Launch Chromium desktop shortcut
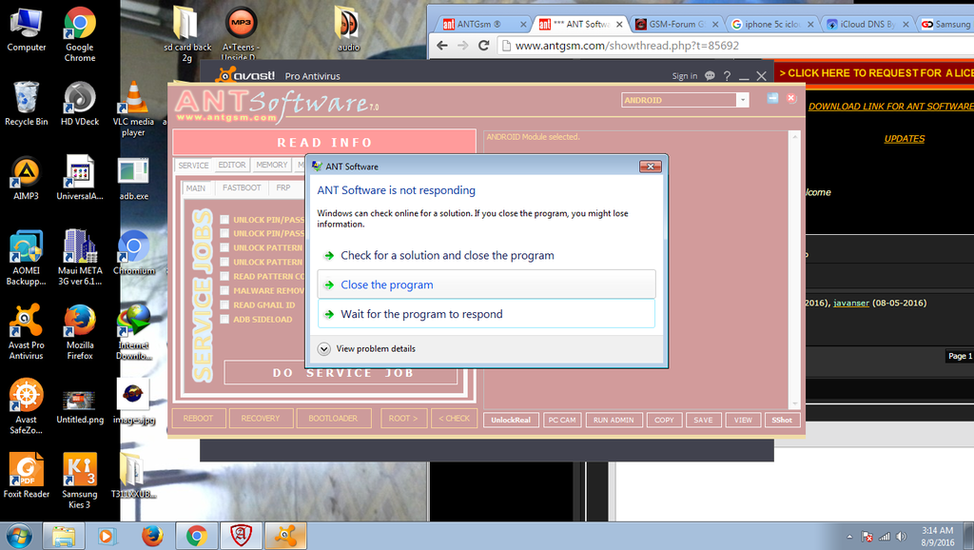 click(x=133, y=253)
